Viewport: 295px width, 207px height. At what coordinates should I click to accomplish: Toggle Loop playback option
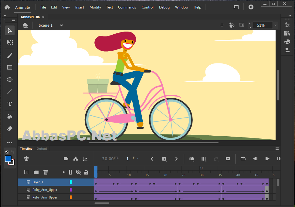[243, 159]
